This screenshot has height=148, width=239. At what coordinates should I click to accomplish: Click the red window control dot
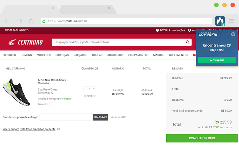(233, 5)
